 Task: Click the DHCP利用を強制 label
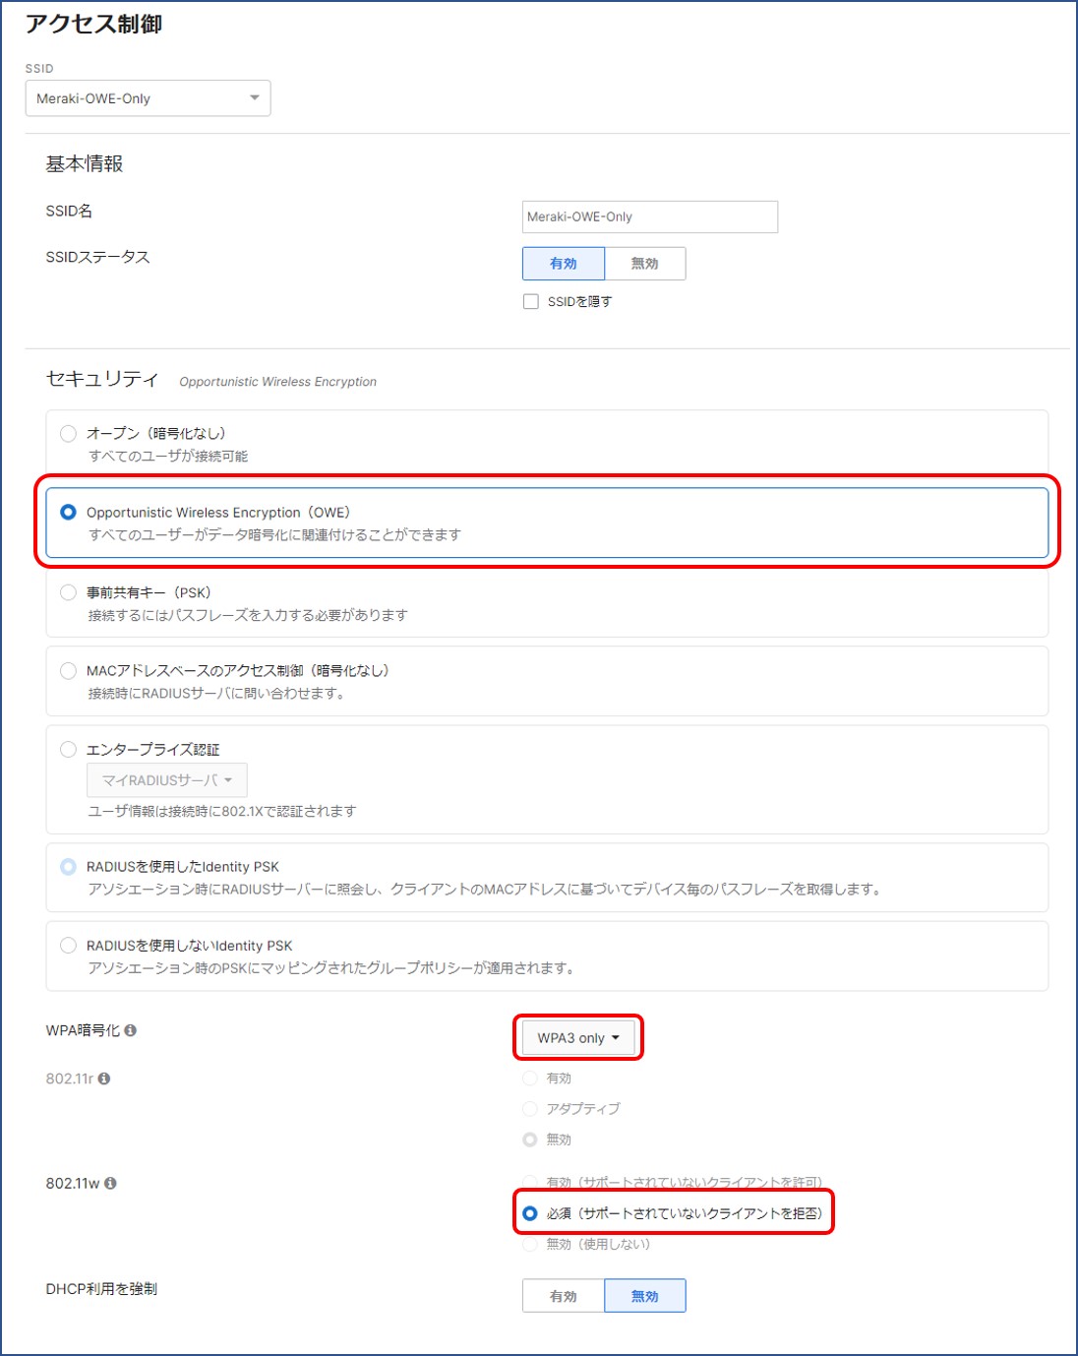pos(101,1289)
